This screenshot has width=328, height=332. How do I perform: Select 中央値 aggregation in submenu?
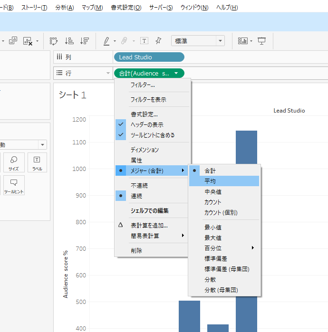click(x=224, y=191)
